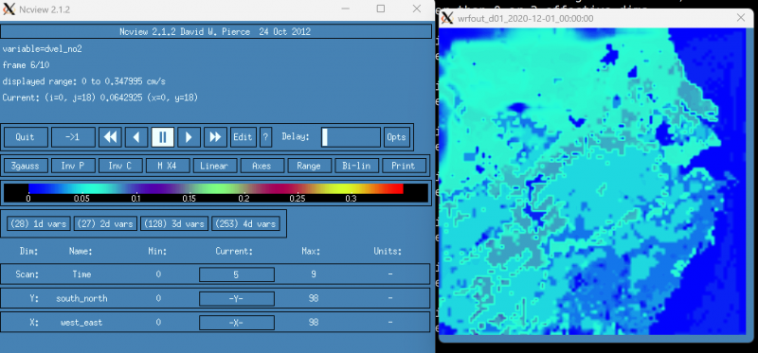The image size is (758, 353).
Task: Open help with the question mark button
Action: [265, 137]
